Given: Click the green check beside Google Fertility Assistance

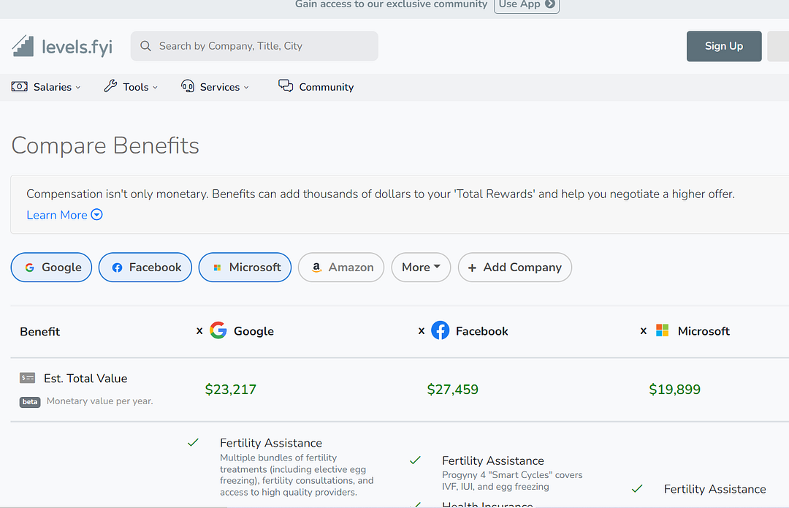Looking at the screenshot, I should click(x=193, y=442).
